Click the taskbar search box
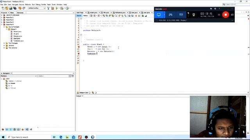This screenshot has height=140, width=250. [29, 137]
